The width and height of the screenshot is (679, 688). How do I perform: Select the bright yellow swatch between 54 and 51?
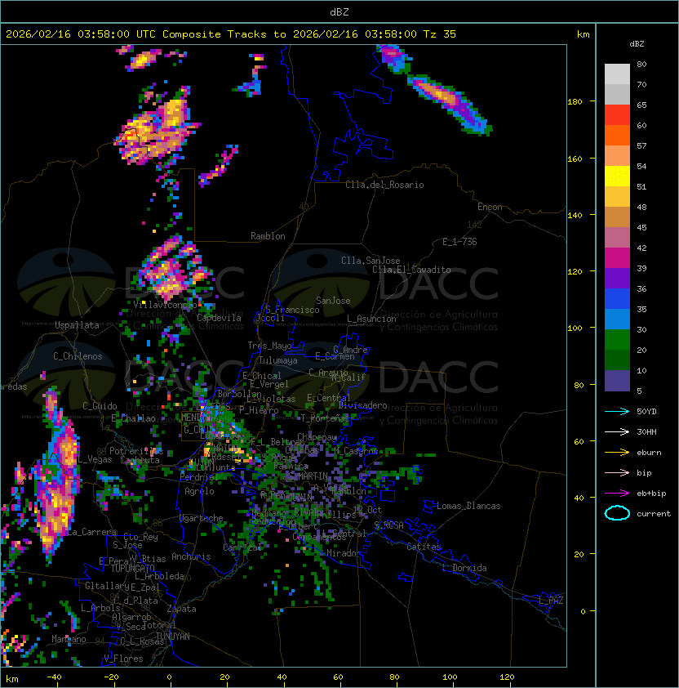click(x=617, y=176)
